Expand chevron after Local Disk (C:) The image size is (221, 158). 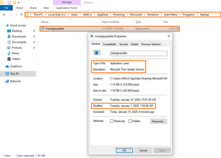click(x=68, y=15)
